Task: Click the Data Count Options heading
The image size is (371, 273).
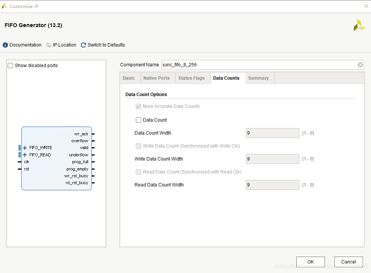Action: [x=146, y=95]
